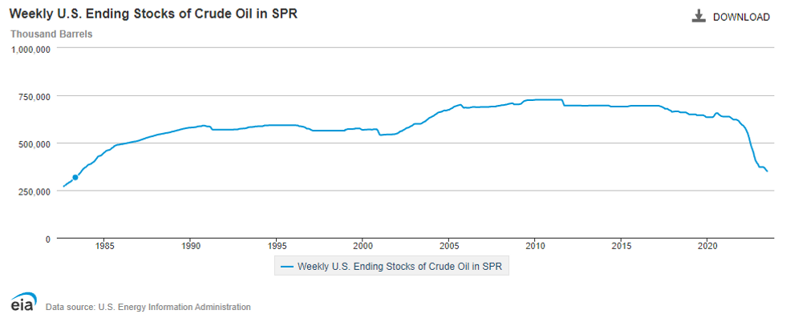Click the 2015 x-axis label

click(621, 247)
